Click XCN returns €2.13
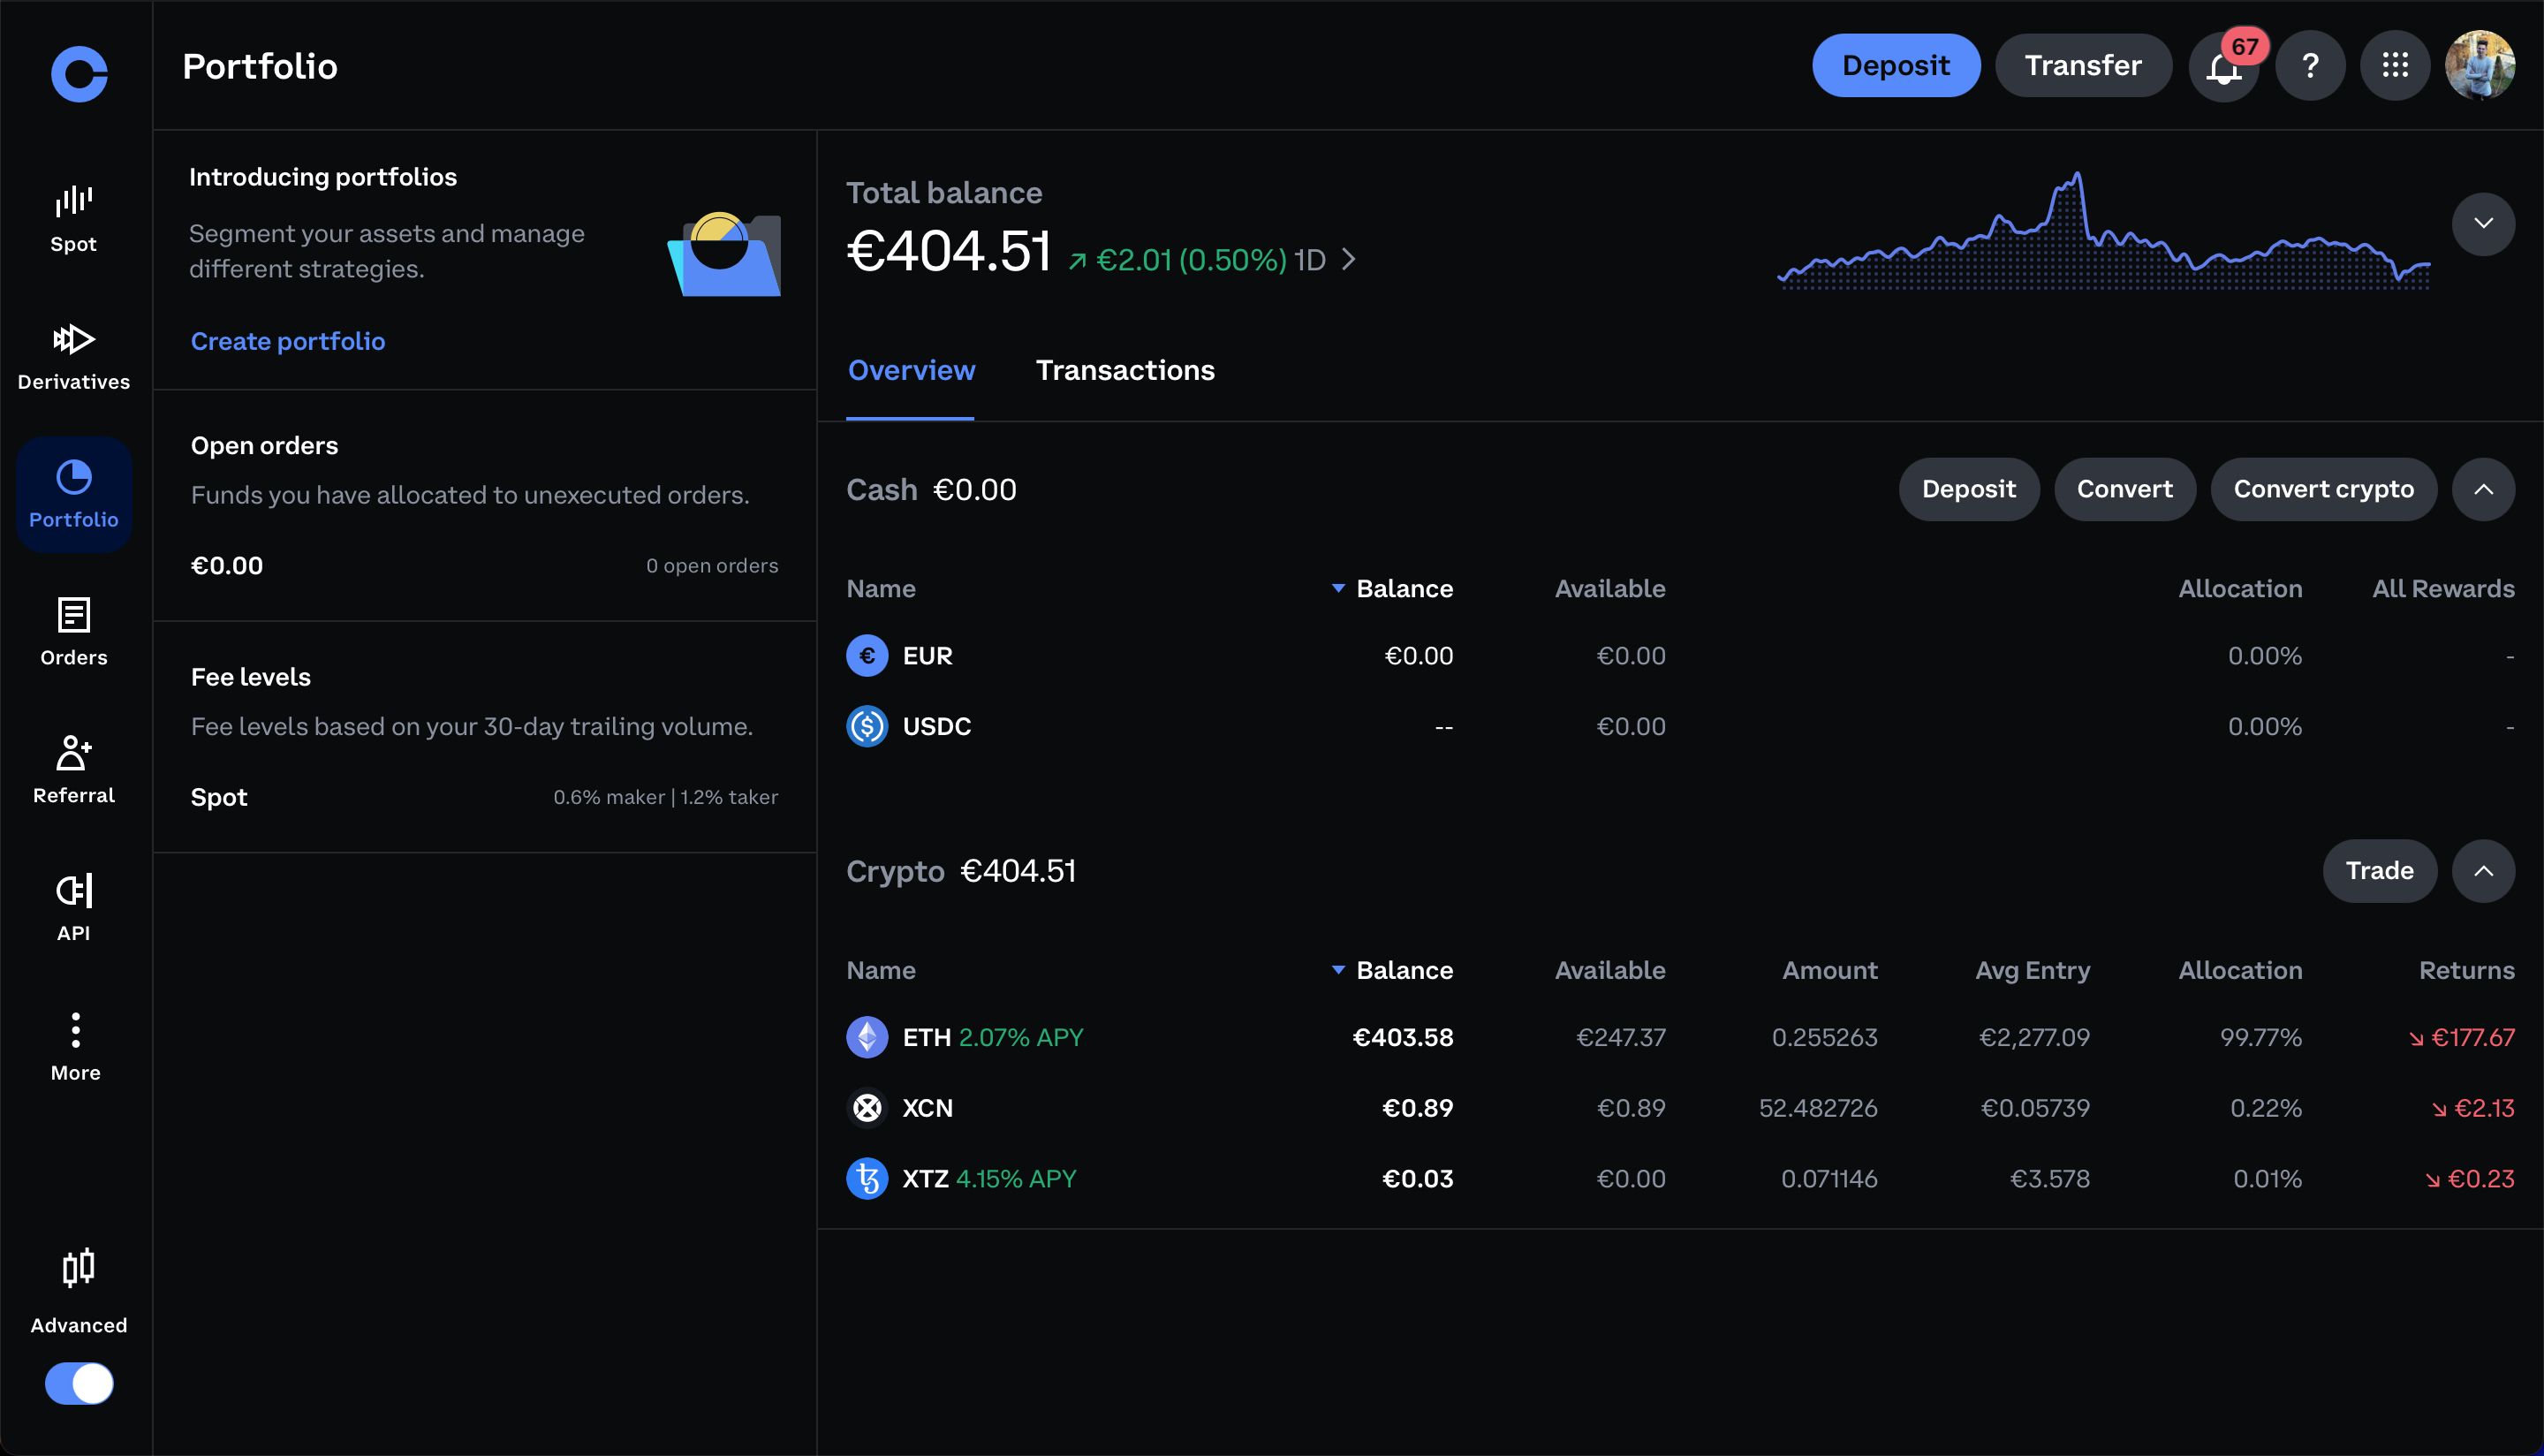 pyautogui.click(x=2472, y=1108)
